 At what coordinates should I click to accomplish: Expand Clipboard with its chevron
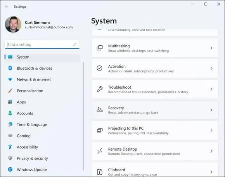[x=211, y=172]
